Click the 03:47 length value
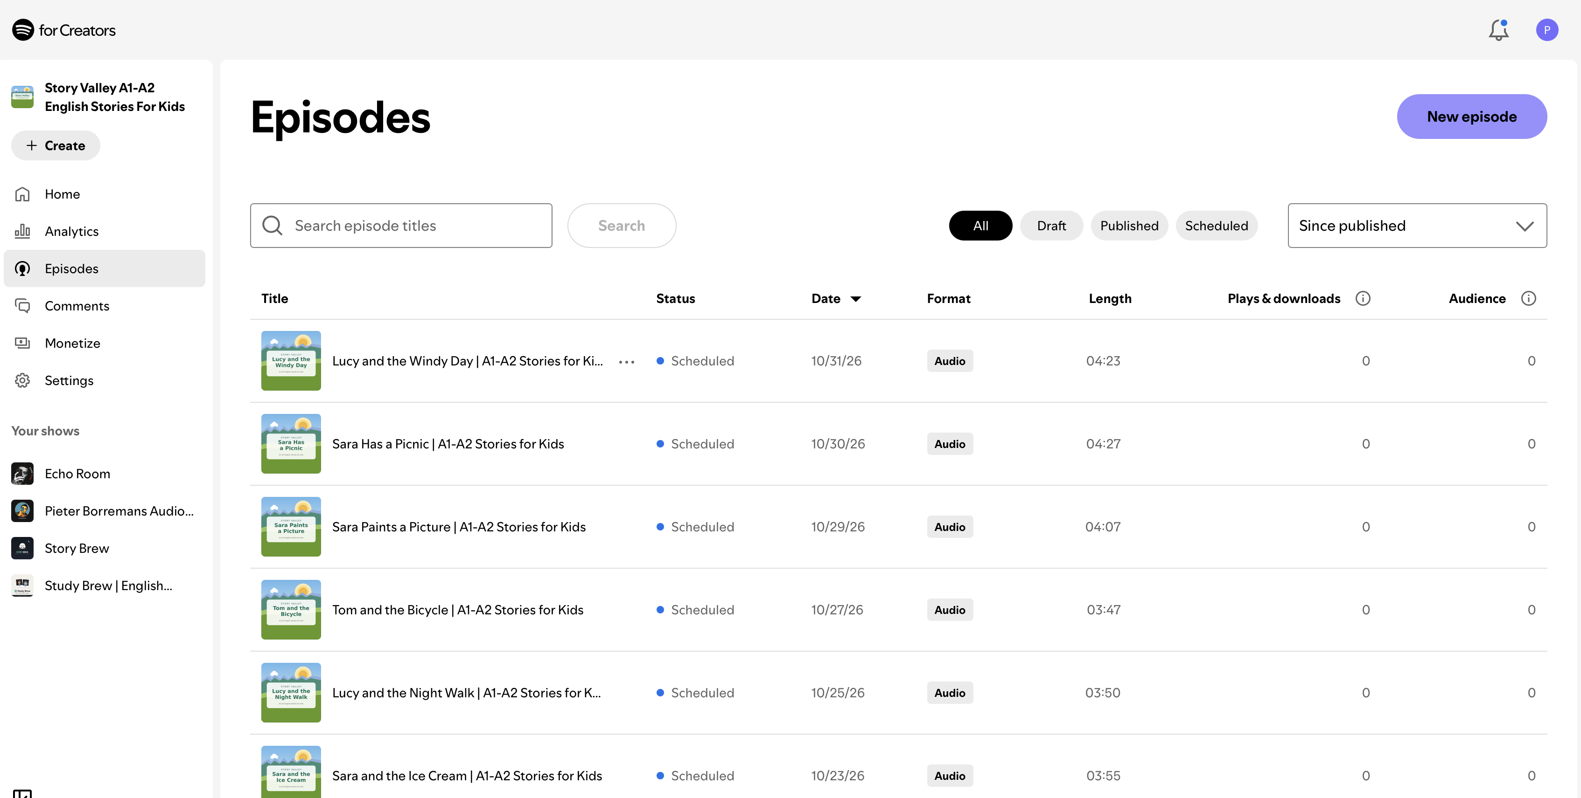Screen dimensions: 1581x798 pos(1103,610)
